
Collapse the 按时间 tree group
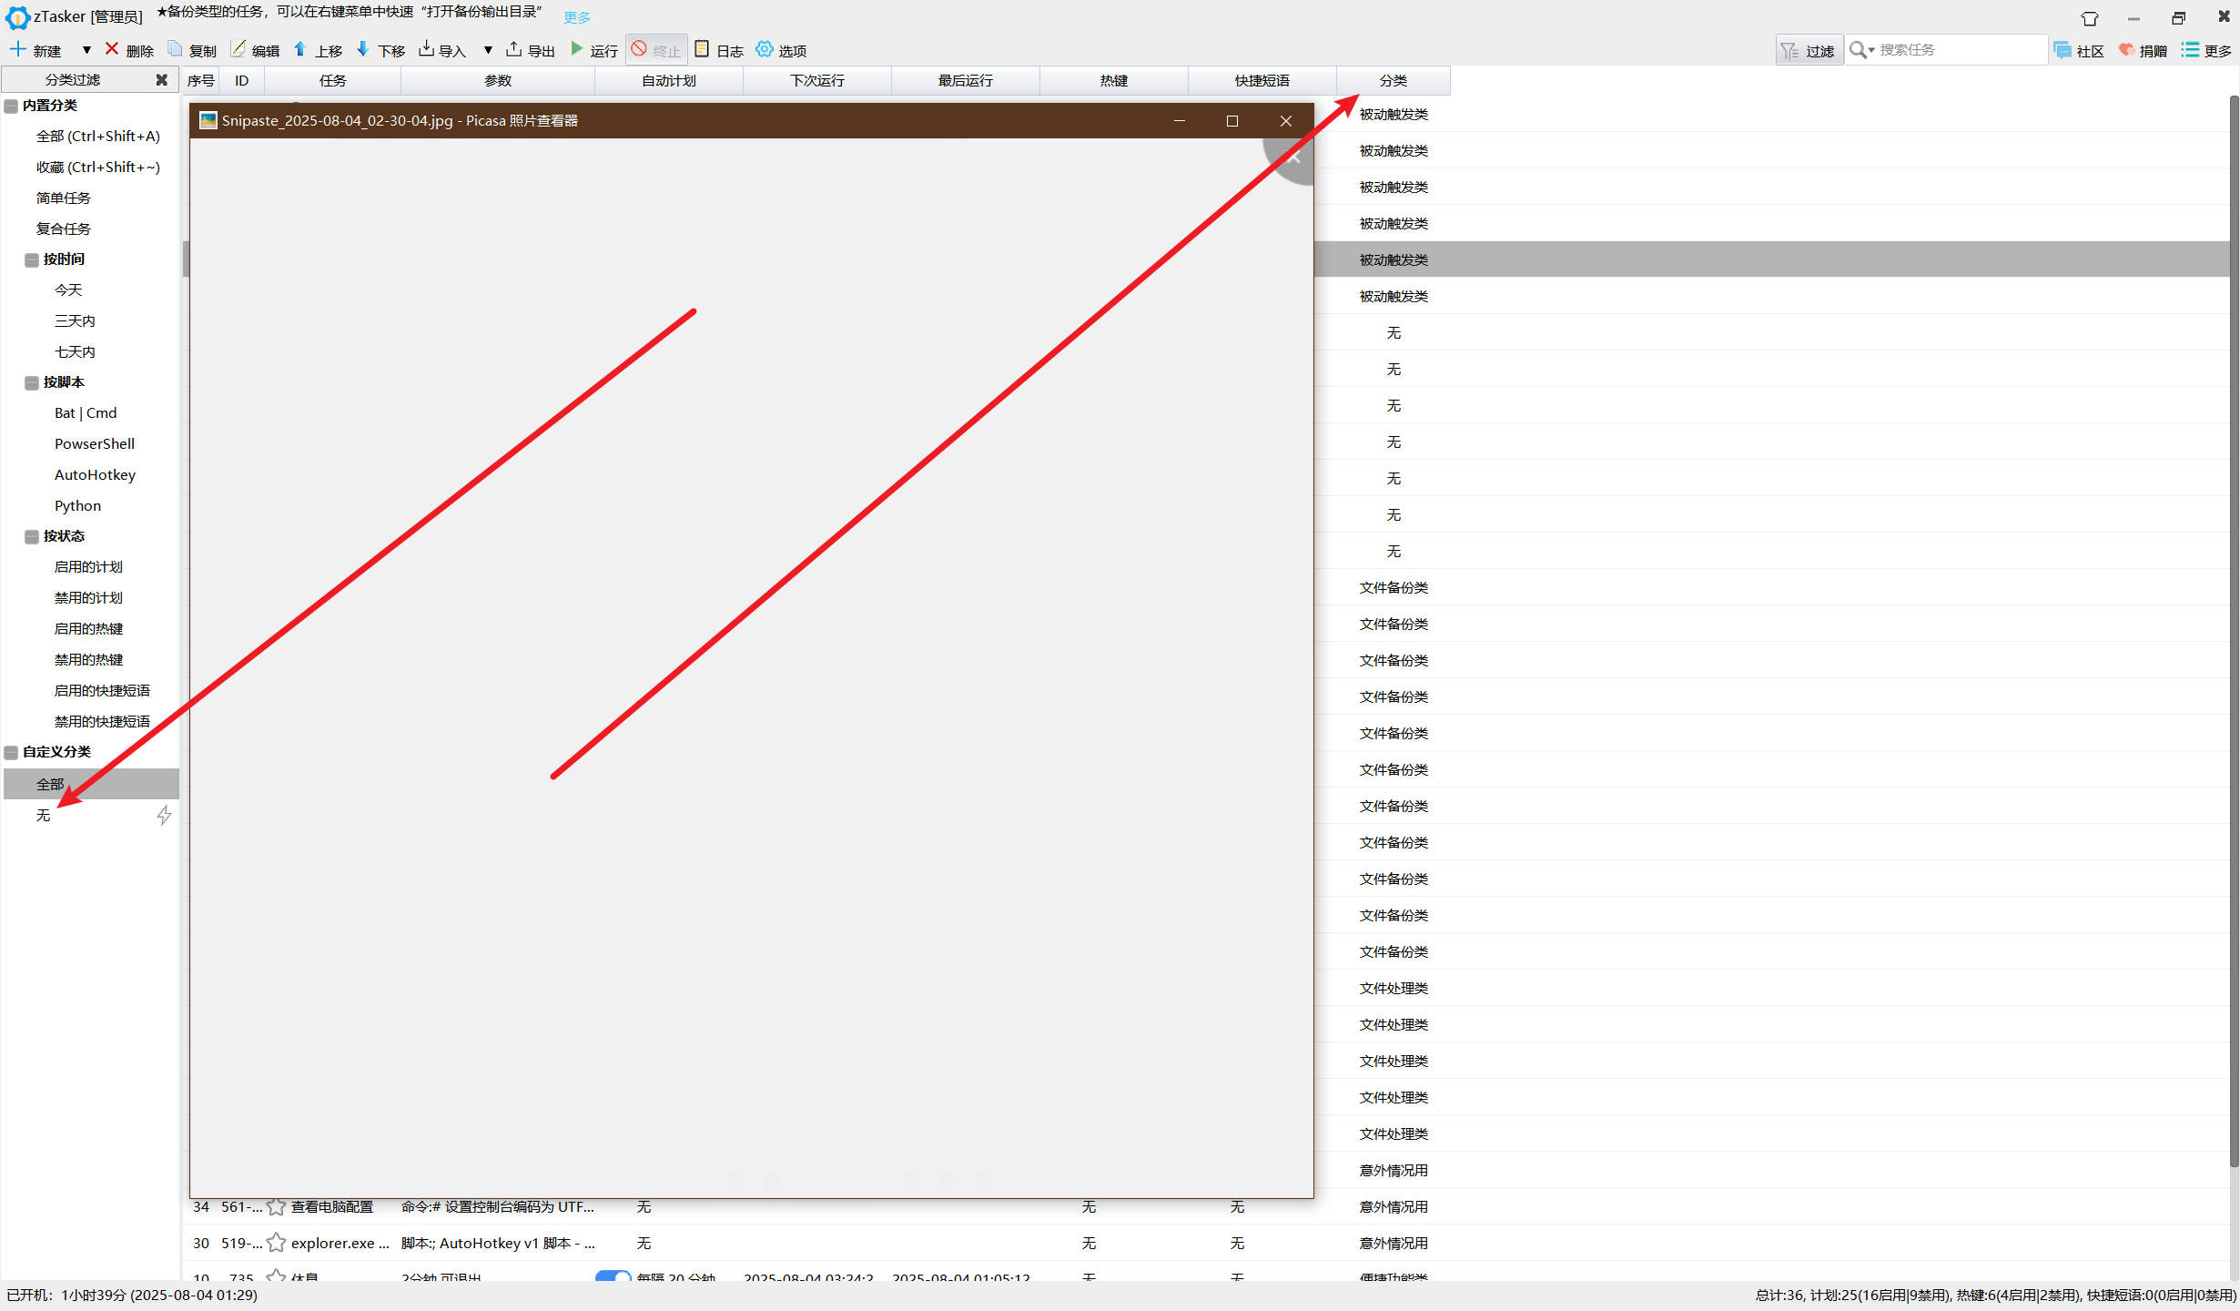(x=31, y=260)
